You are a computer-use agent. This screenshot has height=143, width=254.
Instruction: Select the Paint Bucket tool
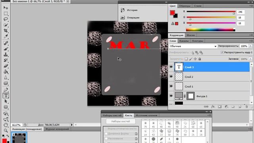(6, 71)
